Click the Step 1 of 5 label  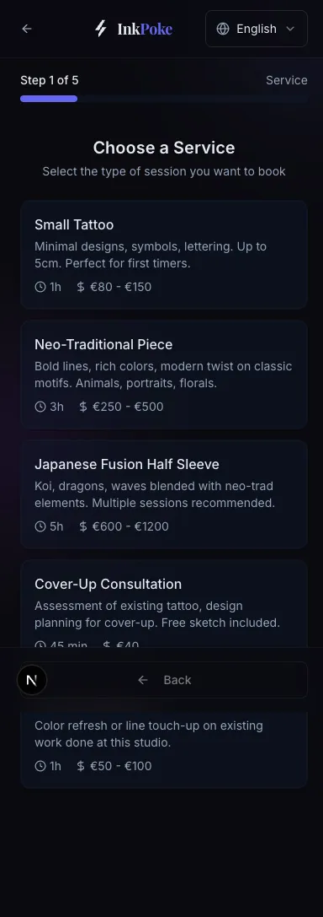pos(50,80)
